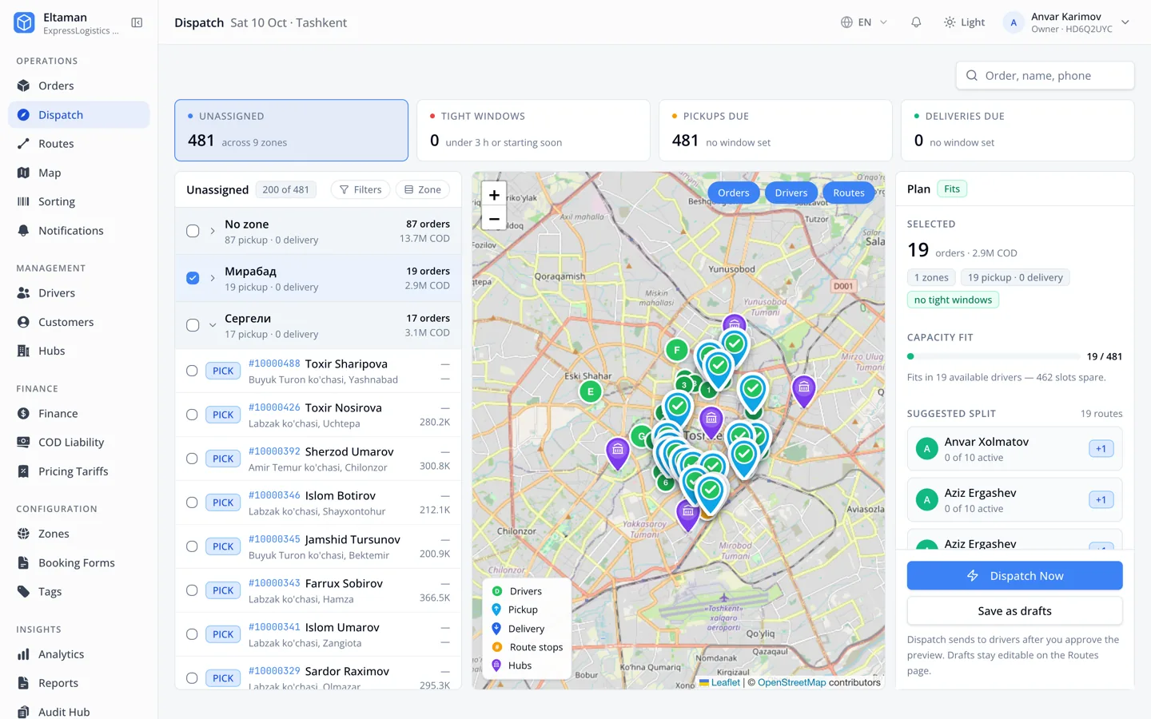Open COD Liability page
The height and width of the screenshot is (719, 1151).
(x=79, y=443)
